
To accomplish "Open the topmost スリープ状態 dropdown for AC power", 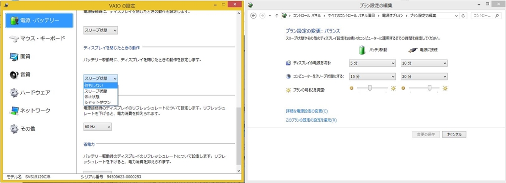I will point(101,30).
